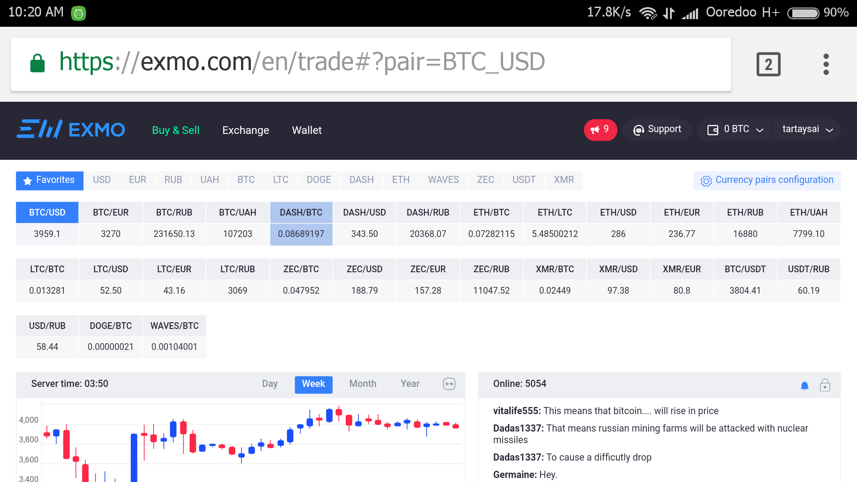
Task: Select the DASH/RUB pair
Action: point(428,223)
